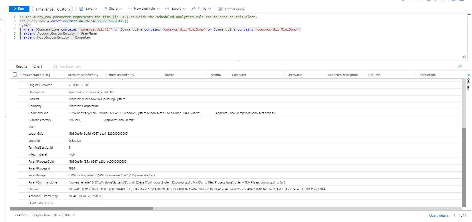
Task: Click the Share arrow icon
Action: (x=105, y=9)
